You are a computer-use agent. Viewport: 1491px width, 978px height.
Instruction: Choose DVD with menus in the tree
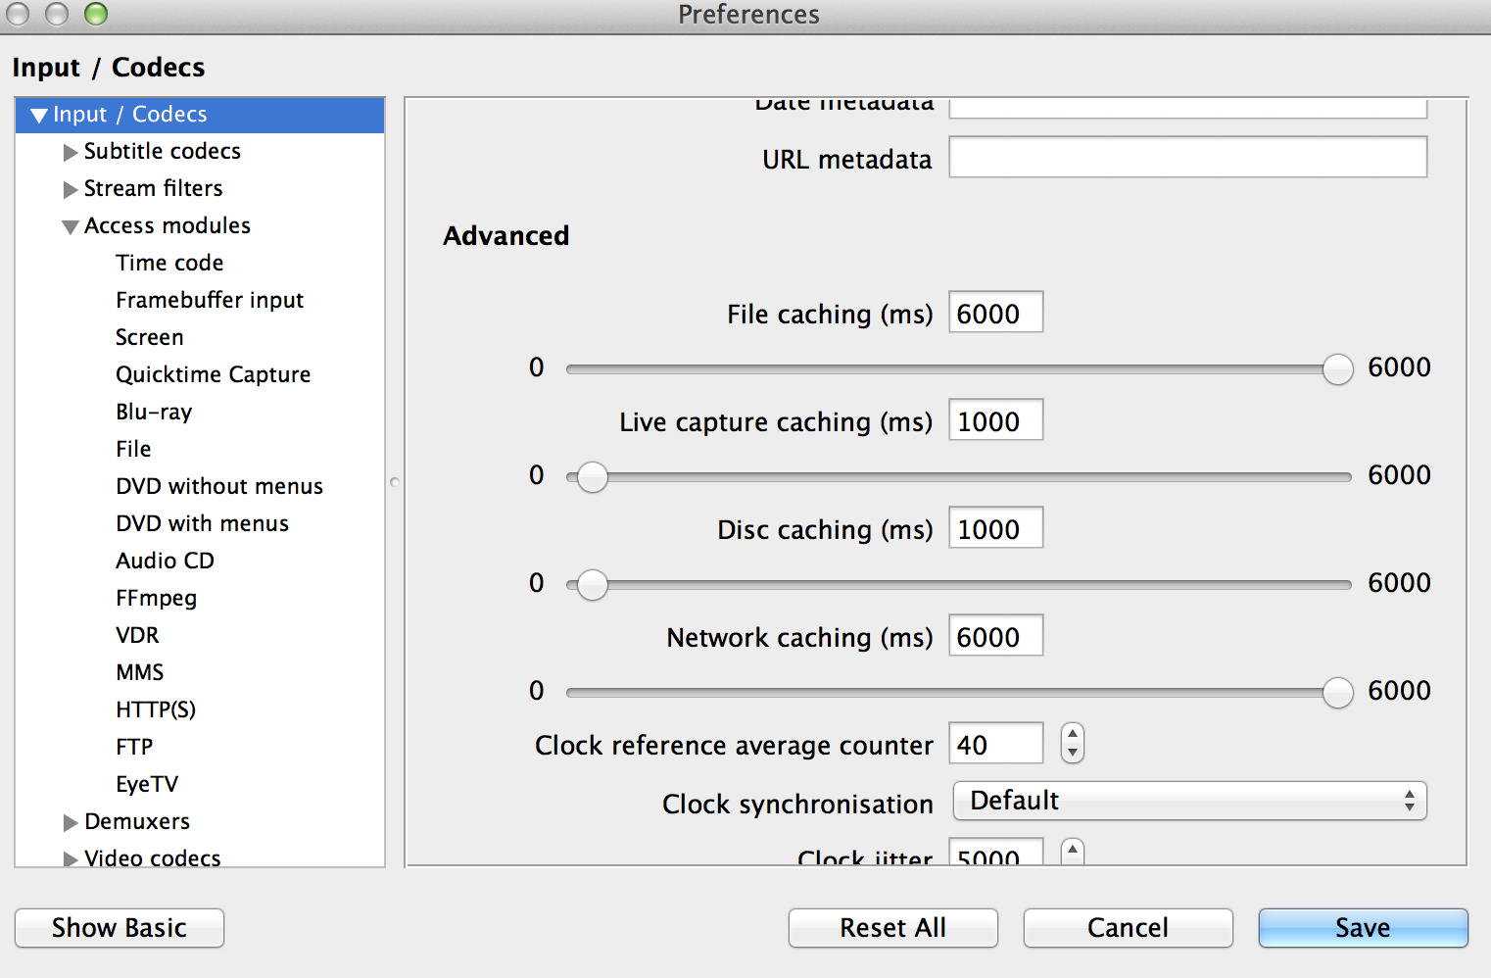pos(202,523)
